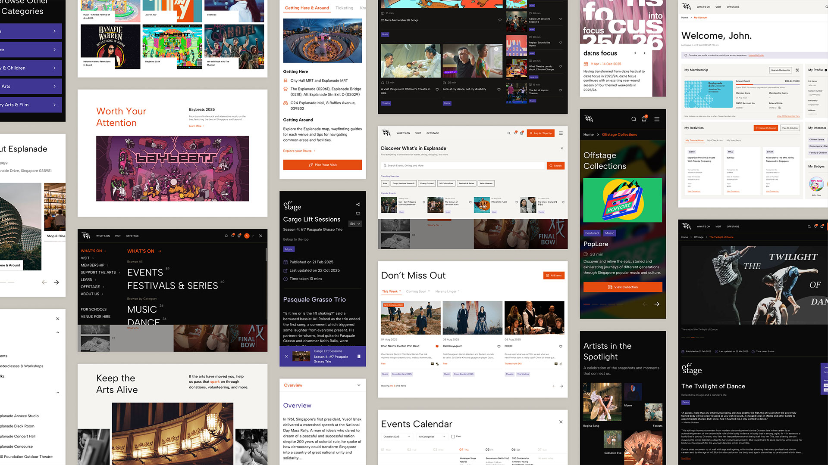Click orange user avatar in mega menu header
The width and height of the screenshot is (828, 465).
(x=247, y=236)
